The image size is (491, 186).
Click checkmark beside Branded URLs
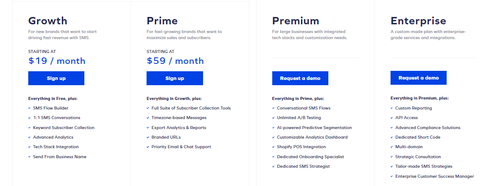pyautogui.click(x=148, y=137)
